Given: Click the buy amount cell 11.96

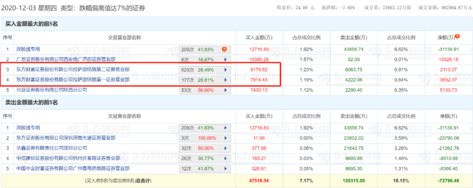Looking at the screenshot, I should point(259,138).
